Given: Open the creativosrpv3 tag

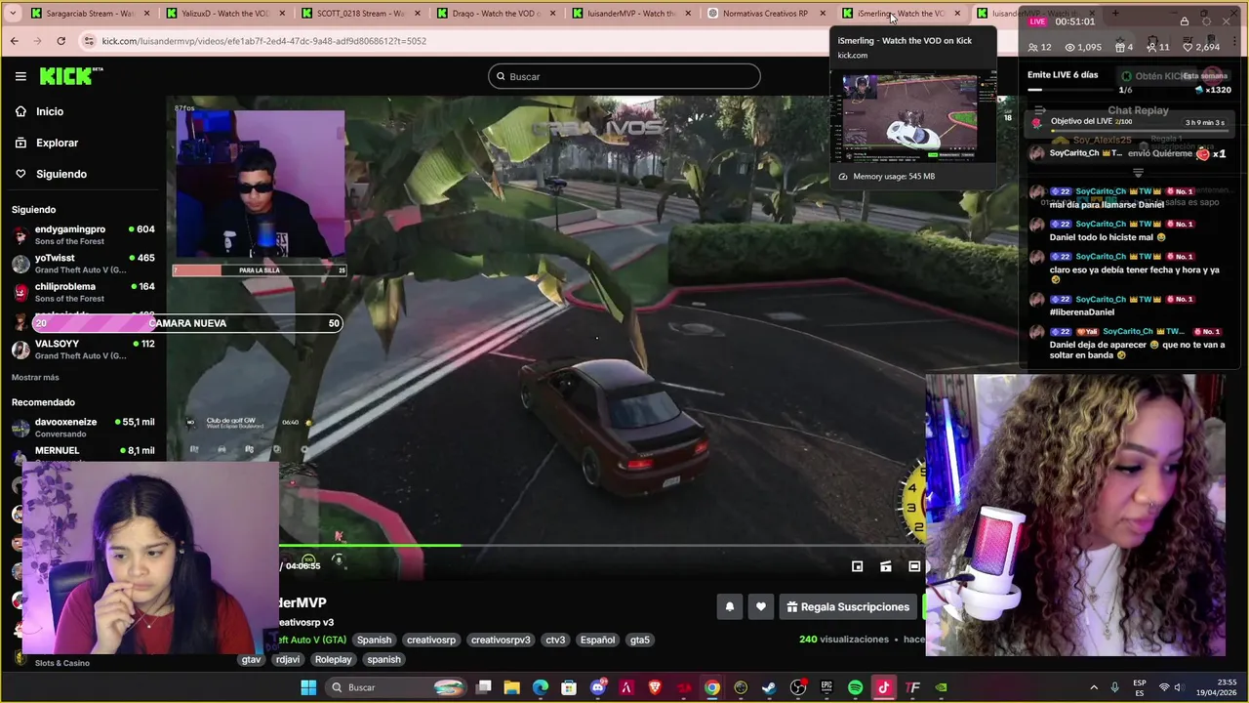Looking at the screenshot, I should [x=501, y=640].
